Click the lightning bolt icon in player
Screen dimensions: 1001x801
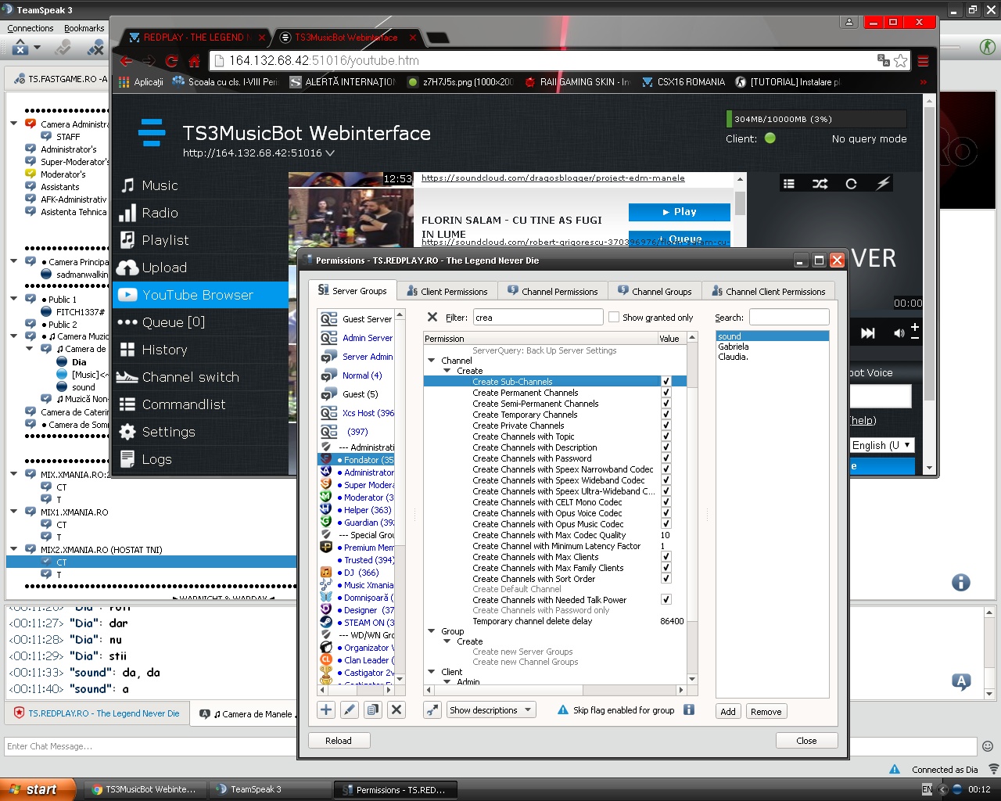pos(883,184)
